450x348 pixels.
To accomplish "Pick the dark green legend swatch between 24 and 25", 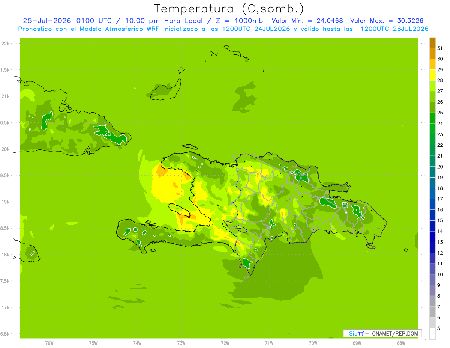I will (432, 118).
